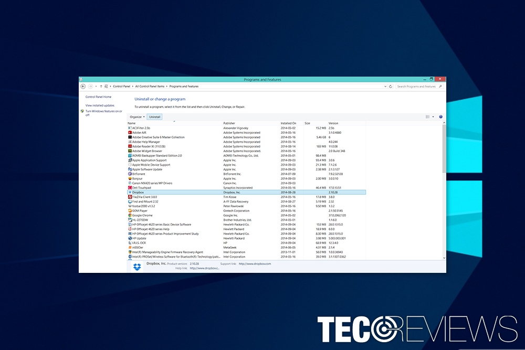Click the Programs and Features breadcrumb
Image resolution: width=525 pixels, height=350 pixels.
click(x=184, y=87)
